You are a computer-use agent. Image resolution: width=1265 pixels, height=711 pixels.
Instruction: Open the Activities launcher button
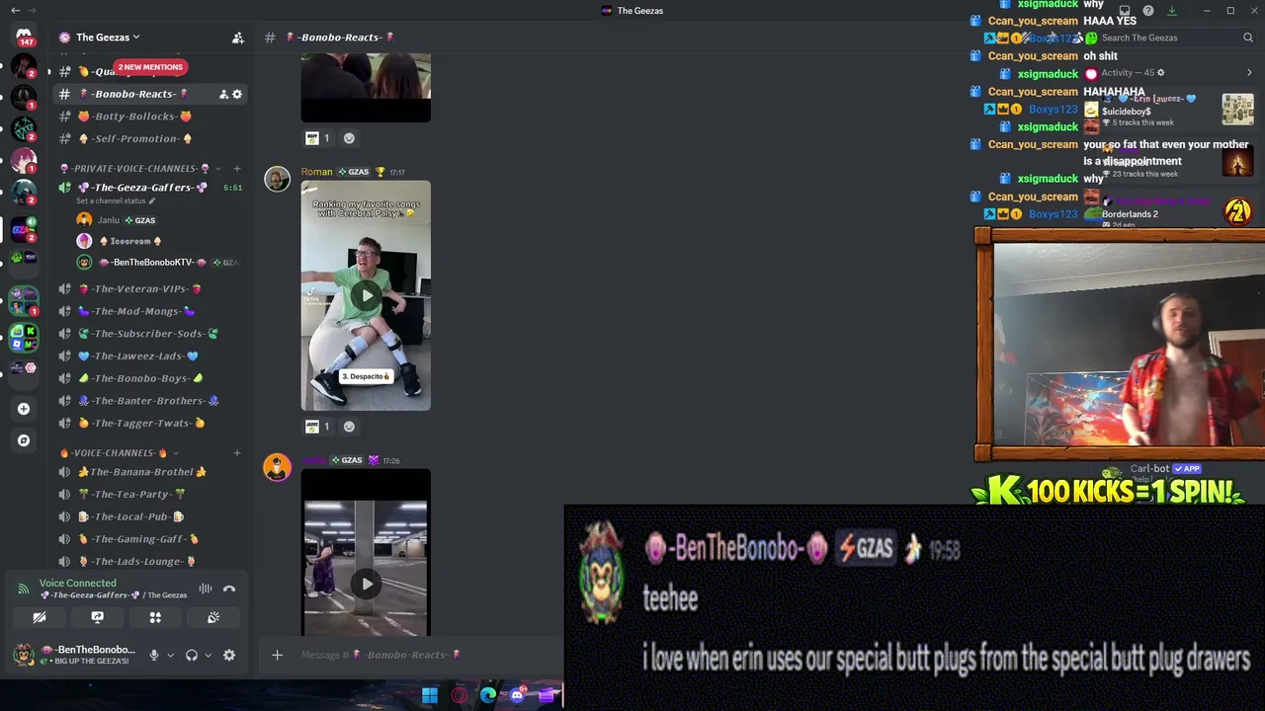[155, 617]
